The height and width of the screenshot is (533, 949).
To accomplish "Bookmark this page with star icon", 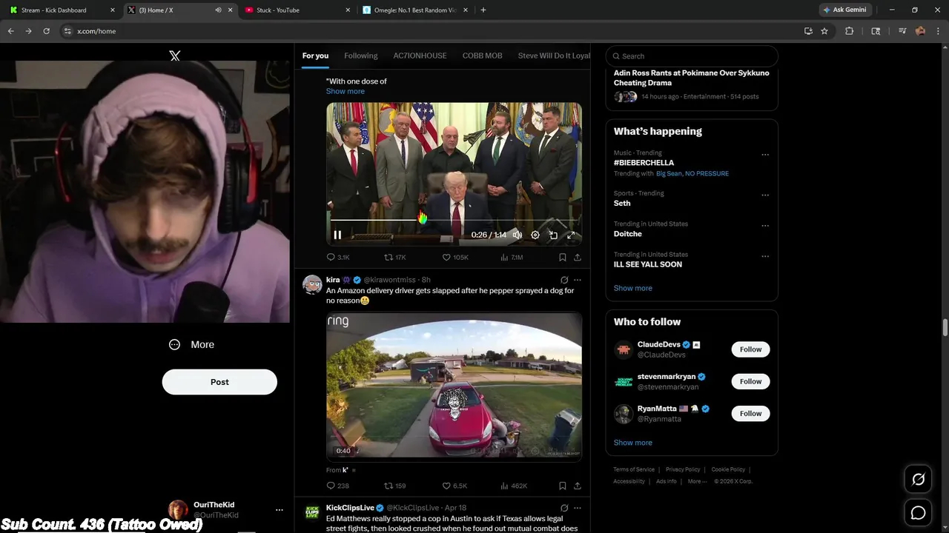I will pyautogui.click(x=824, y=31).
